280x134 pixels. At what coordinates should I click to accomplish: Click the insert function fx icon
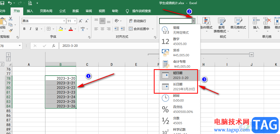(54, 46)
